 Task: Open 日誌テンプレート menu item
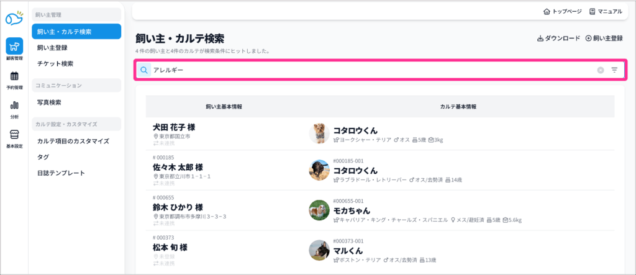[61, 173]
